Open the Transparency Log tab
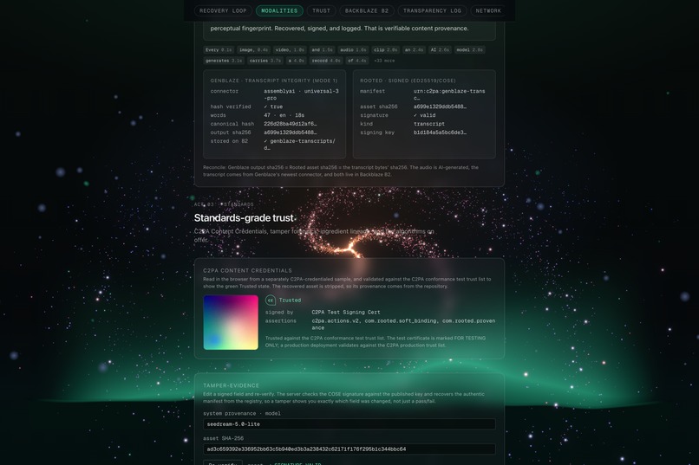The height and width of the screenshot is (465, 699). pos(432,10)
